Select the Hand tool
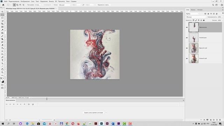The image size is (224, 126). (2, 69)
